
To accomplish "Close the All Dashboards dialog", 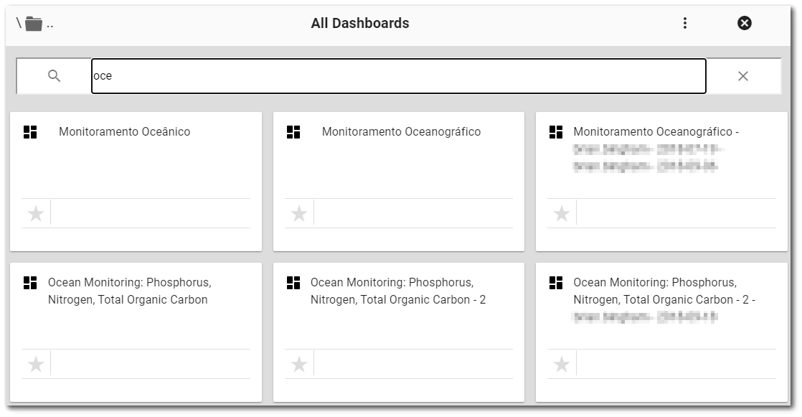I will pos(744,22).
